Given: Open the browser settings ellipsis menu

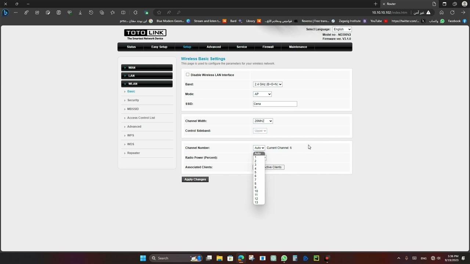Looking at the screenshot, I should pyautogui.click(x=15, y=12).
